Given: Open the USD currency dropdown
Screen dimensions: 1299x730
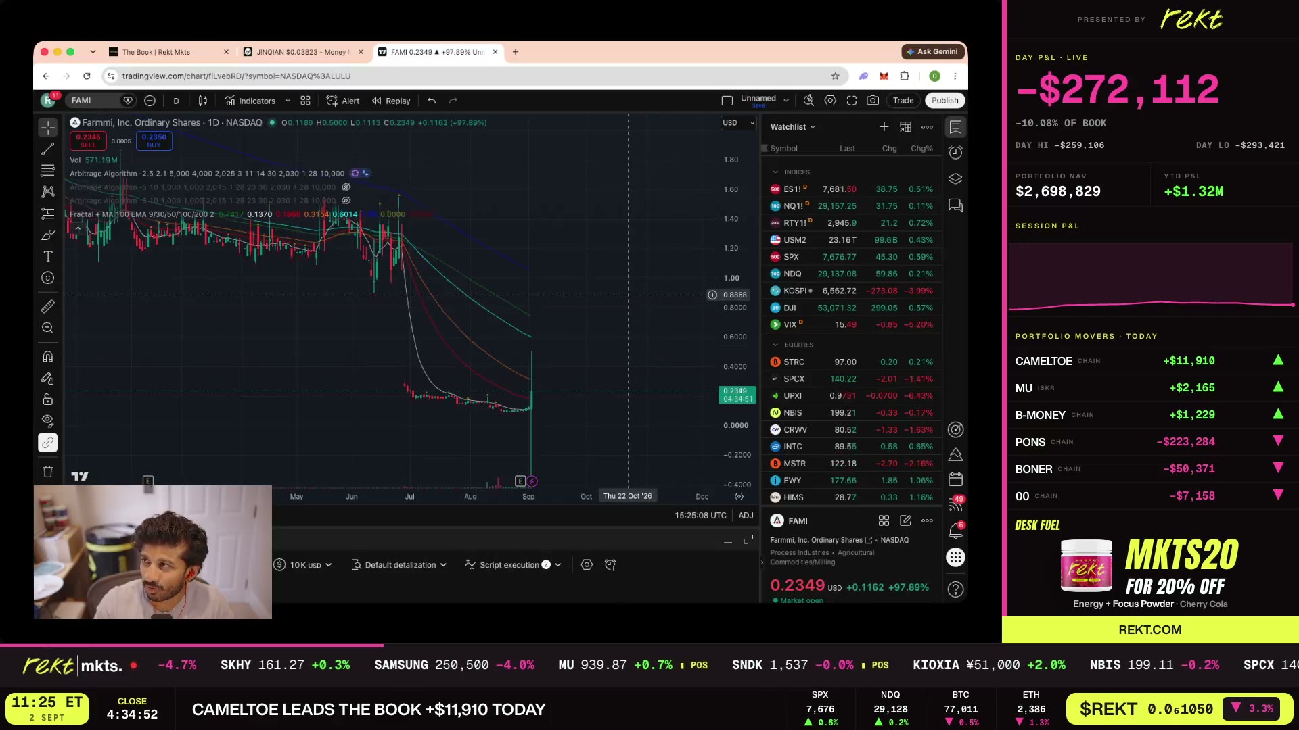Looking at the screenshot, I should (x=737, y=123).
